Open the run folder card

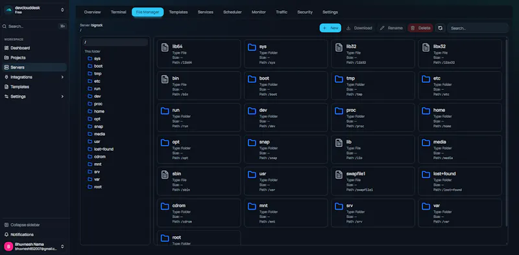tap(199, 117)
